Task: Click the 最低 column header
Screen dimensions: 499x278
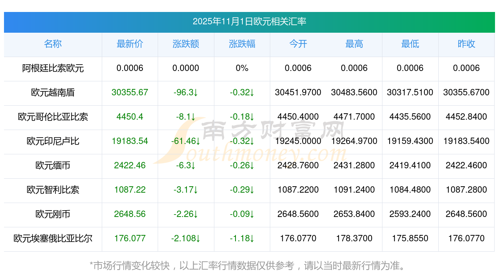Action: click(x=410, y=44)
